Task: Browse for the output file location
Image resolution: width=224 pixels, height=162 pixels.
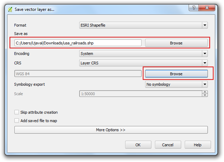Action: (x=176, y=43)
